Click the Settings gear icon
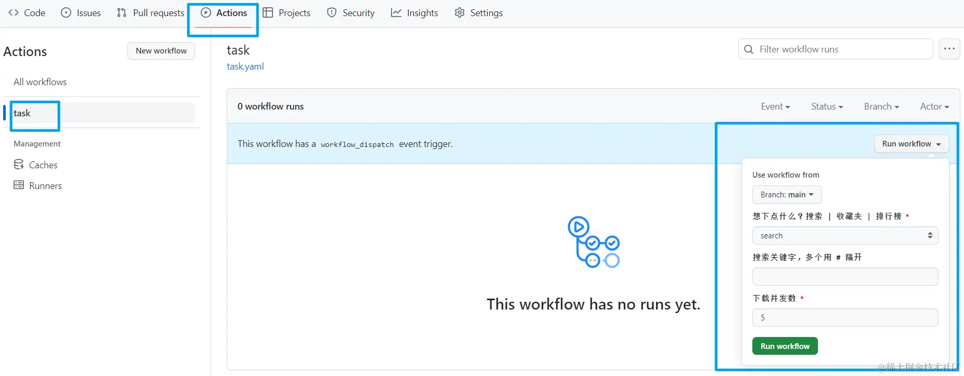The image size is (964, 376). [x=460, y=12]
